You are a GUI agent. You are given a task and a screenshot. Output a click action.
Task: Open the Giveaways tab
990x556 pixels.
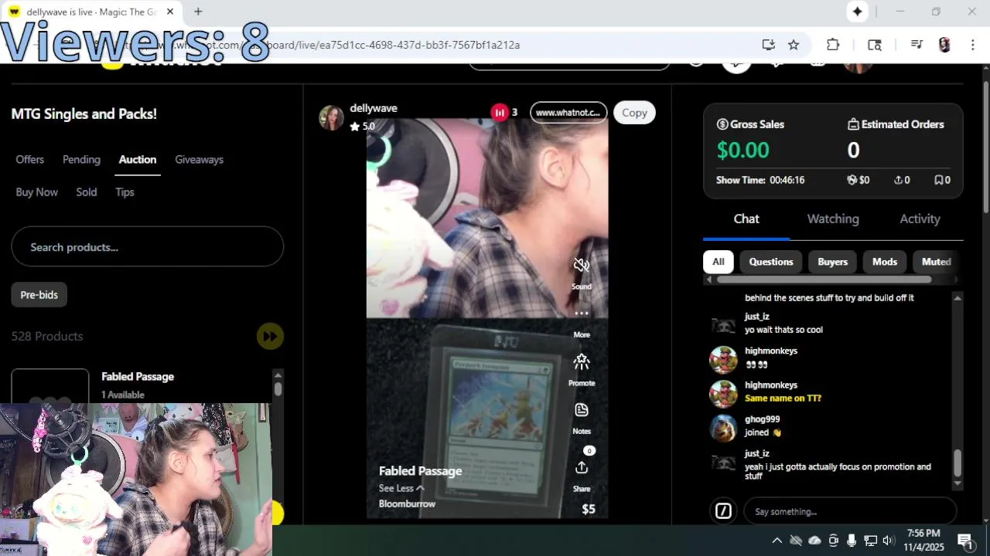199,159
